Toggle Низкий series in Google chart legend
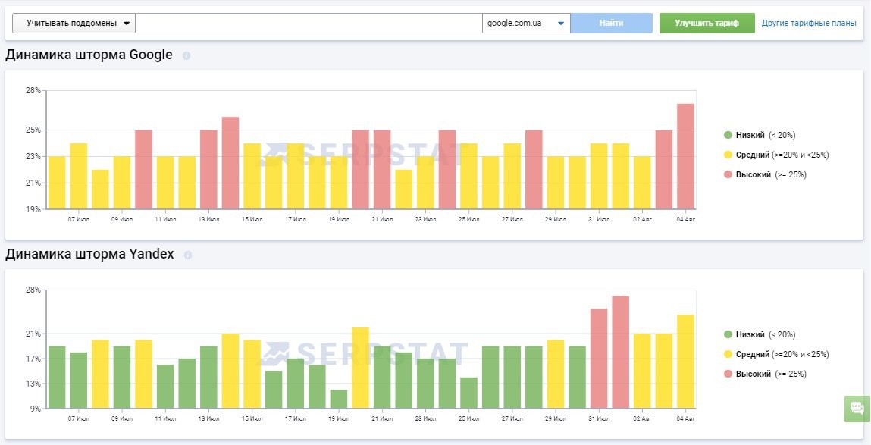This screenshot has width=871, height=445. [x=760, y=135]
